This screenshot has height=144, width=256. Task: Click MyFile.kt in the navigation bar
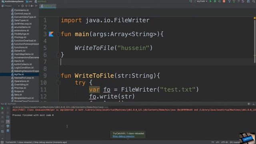coord(40,2)
